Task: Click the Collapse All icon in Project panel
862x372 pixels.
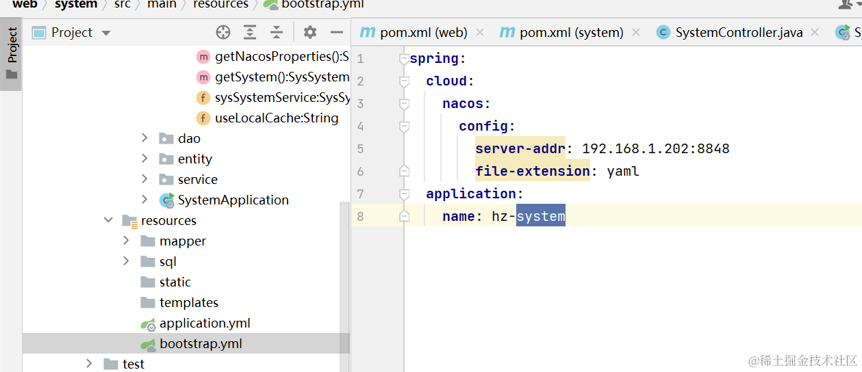Action: [276, 32]
